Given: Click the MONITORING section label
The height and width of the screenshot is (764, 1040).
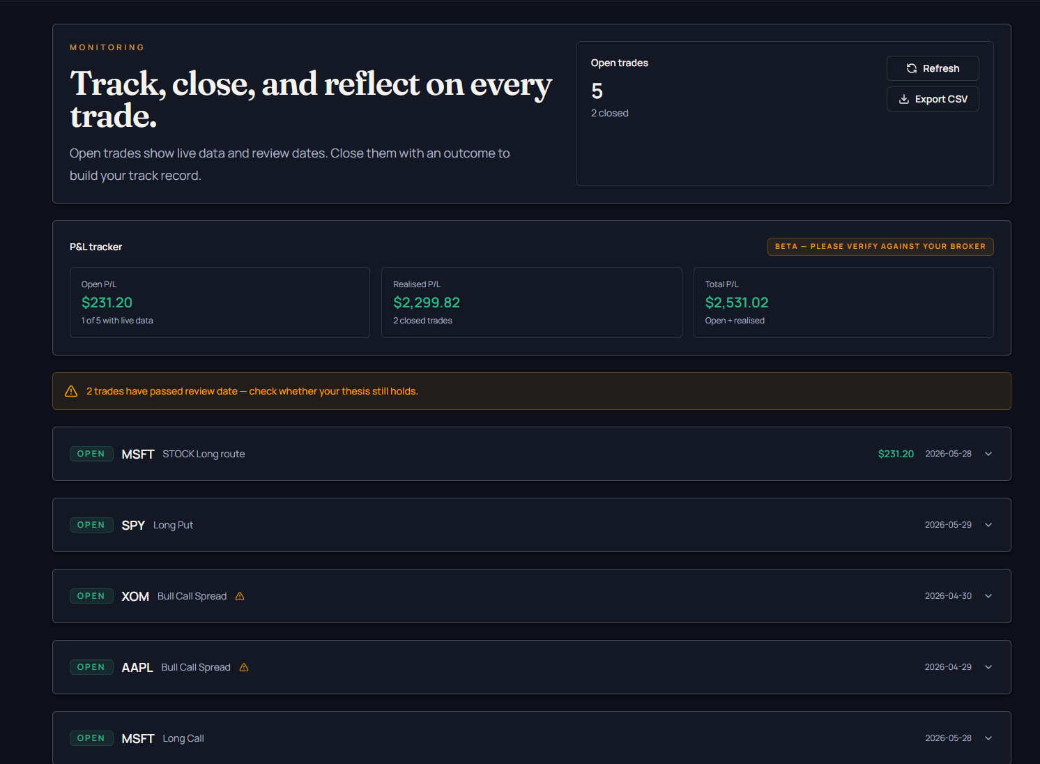Looking at the screenshot, I should pyautogui.click(x=107, y=47).
